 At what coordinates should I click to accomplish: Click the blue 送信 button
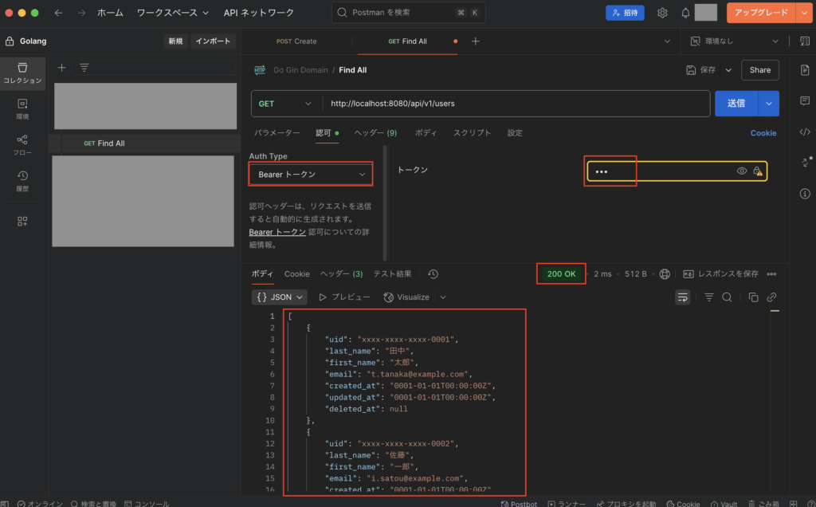click(736, 104)
